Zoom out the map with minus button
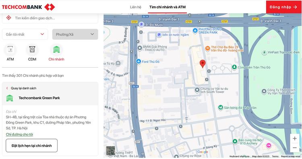Viewport: 302px width, 159px height. (x=295, y=148)
